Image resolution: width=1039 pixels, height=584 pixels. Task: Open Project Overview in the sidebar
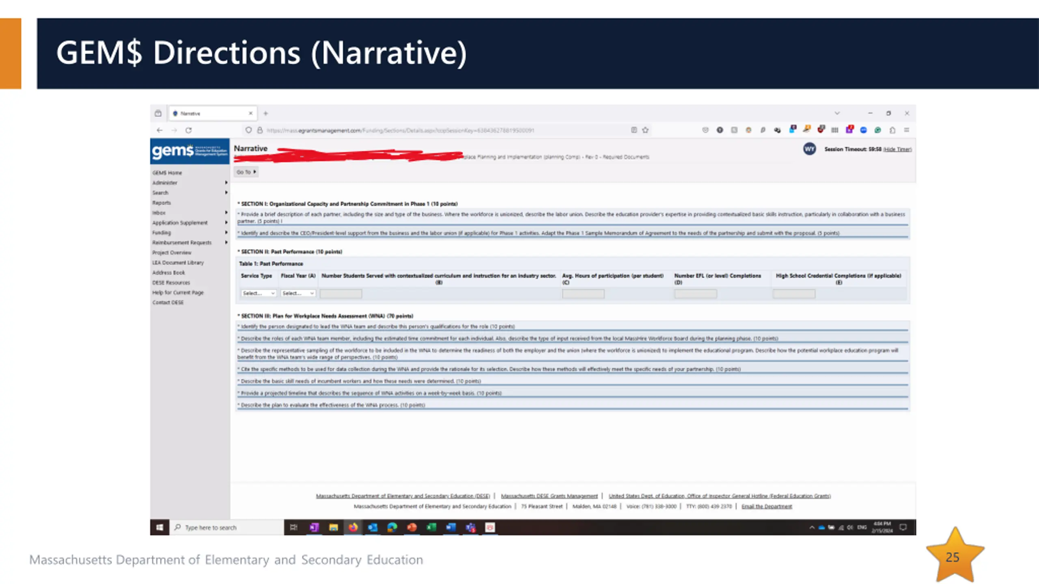[x=172, y=253]
